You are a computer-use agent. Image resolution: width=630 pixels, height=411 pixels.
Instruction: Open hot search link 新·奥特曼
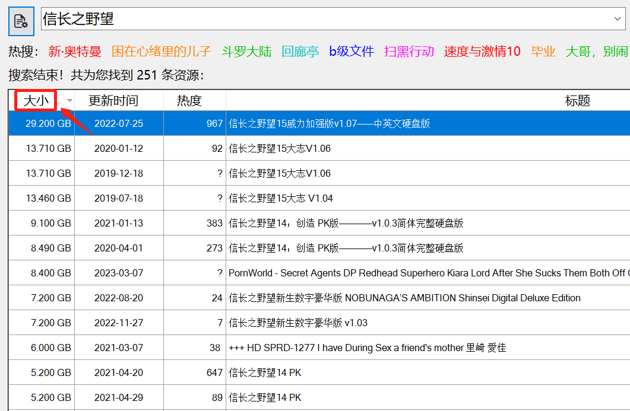[x=75, y=52]
